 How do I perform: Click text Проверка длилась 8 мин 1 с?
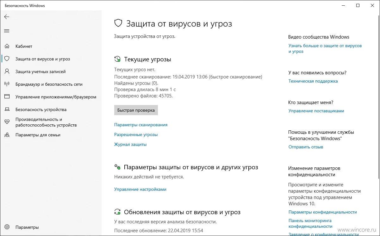coord(145,90)
